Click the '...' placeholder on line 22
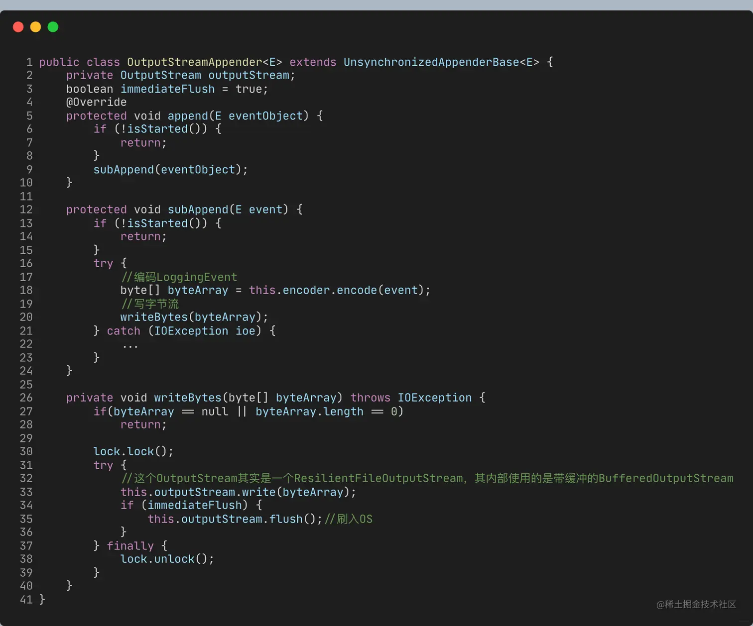The width and height of the screenshot is (753, 626). pos(130,345)
